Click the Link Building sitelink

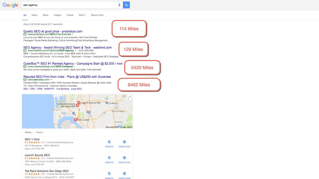(63, 89)
